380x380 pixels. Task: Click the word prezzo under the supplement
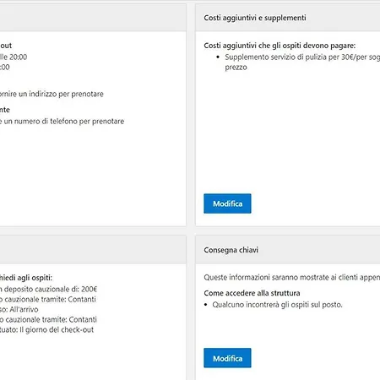click(x=236, y=68)
